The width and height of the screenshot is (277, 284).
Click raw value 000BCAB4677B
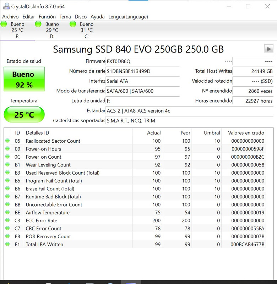248,245
